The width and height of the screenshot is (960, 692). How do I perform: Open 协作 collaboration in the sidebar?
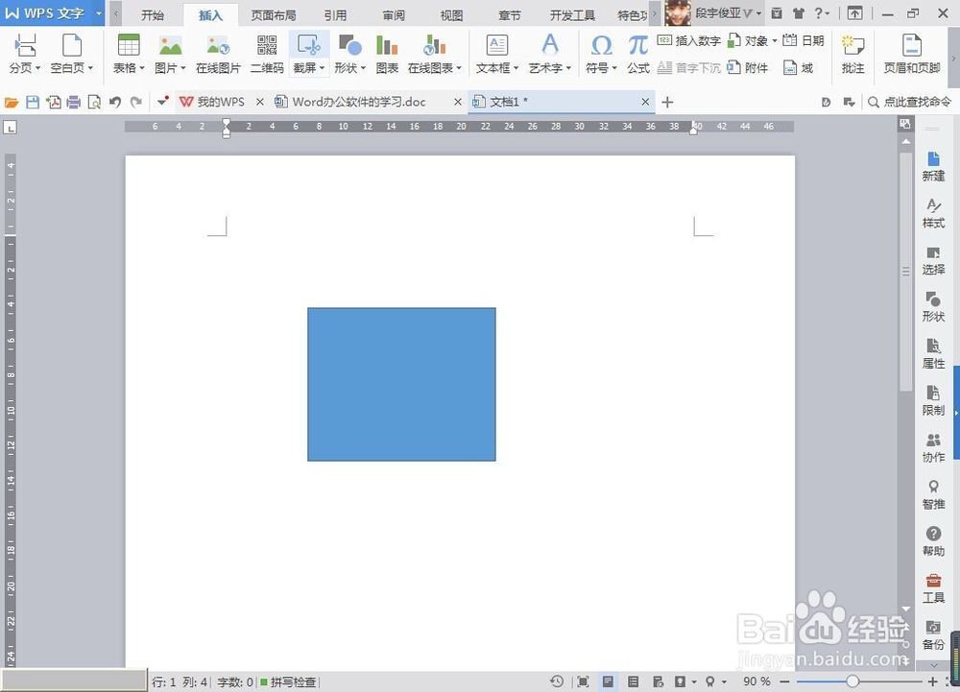[933, 448]
